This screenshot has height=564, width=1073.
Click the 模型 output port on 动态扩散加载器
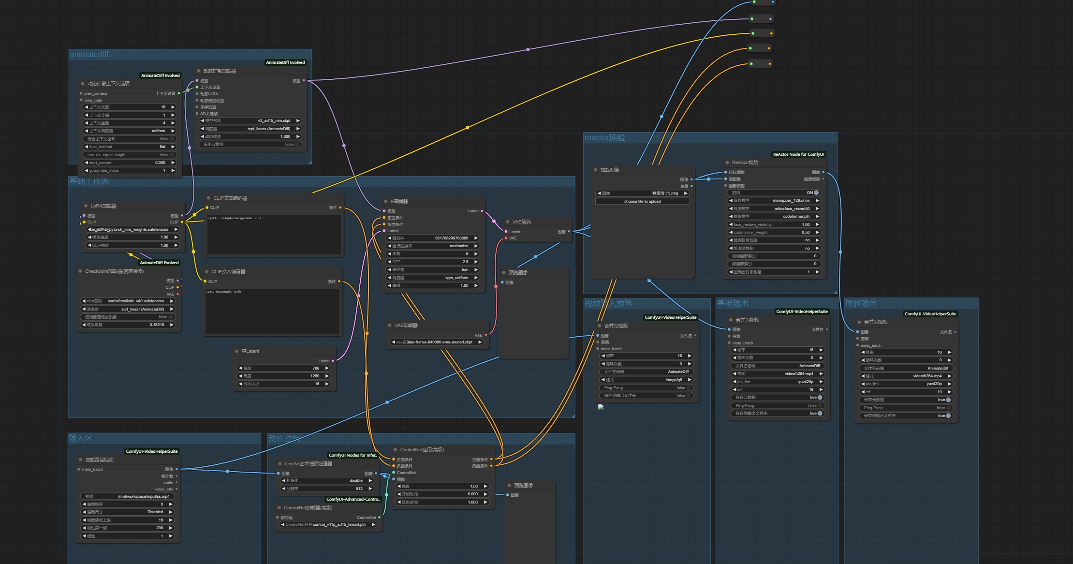(304, 81)
